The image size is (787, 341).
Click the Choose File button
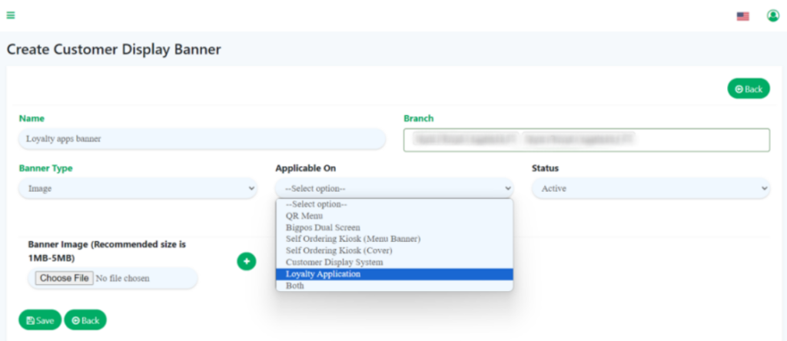click(65, 278)
